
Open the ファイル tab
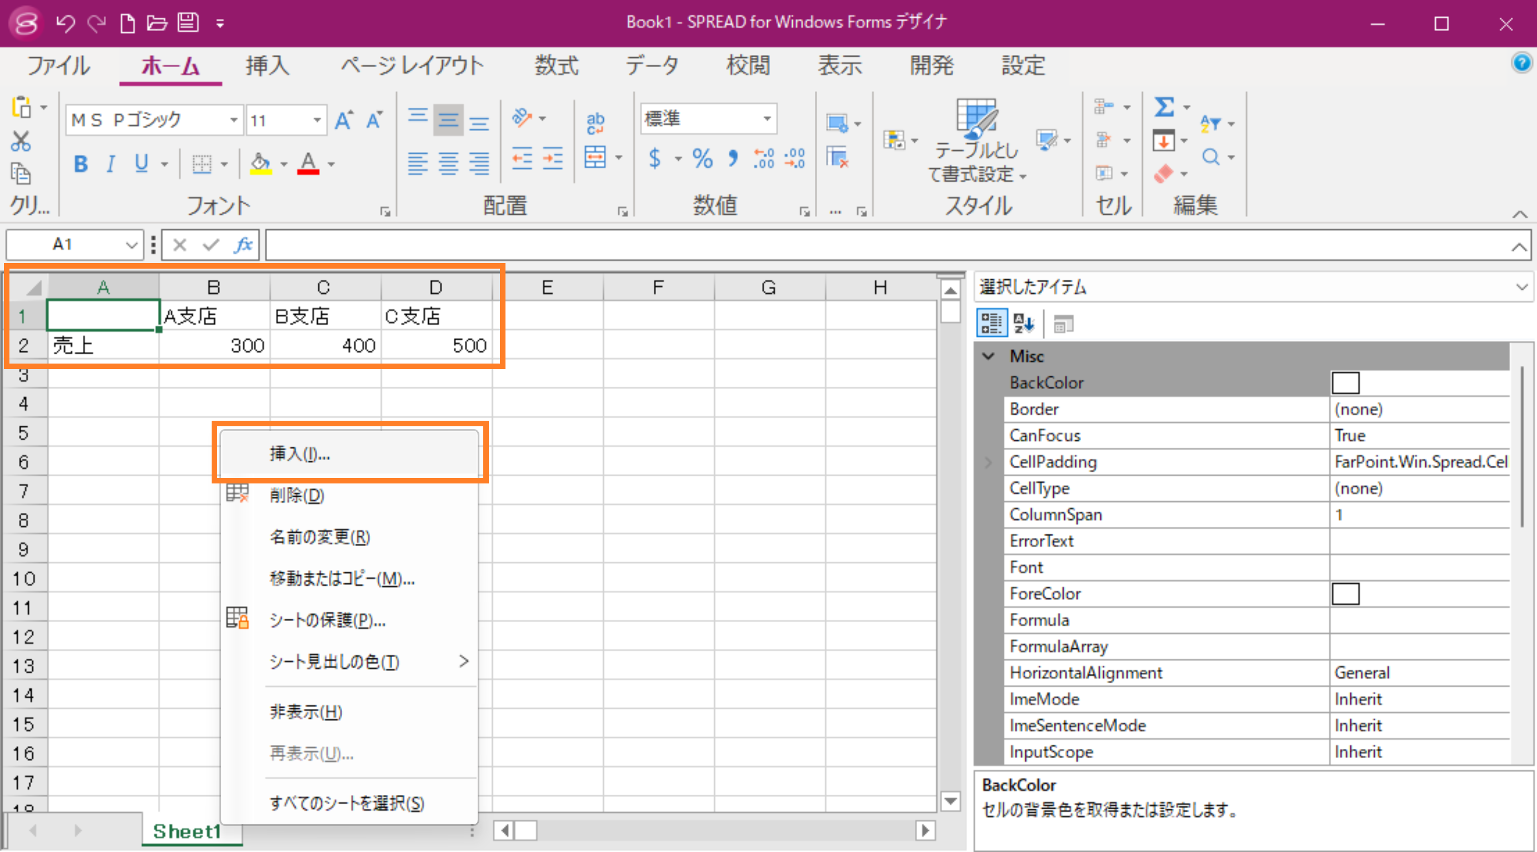(x=58, y=65)
